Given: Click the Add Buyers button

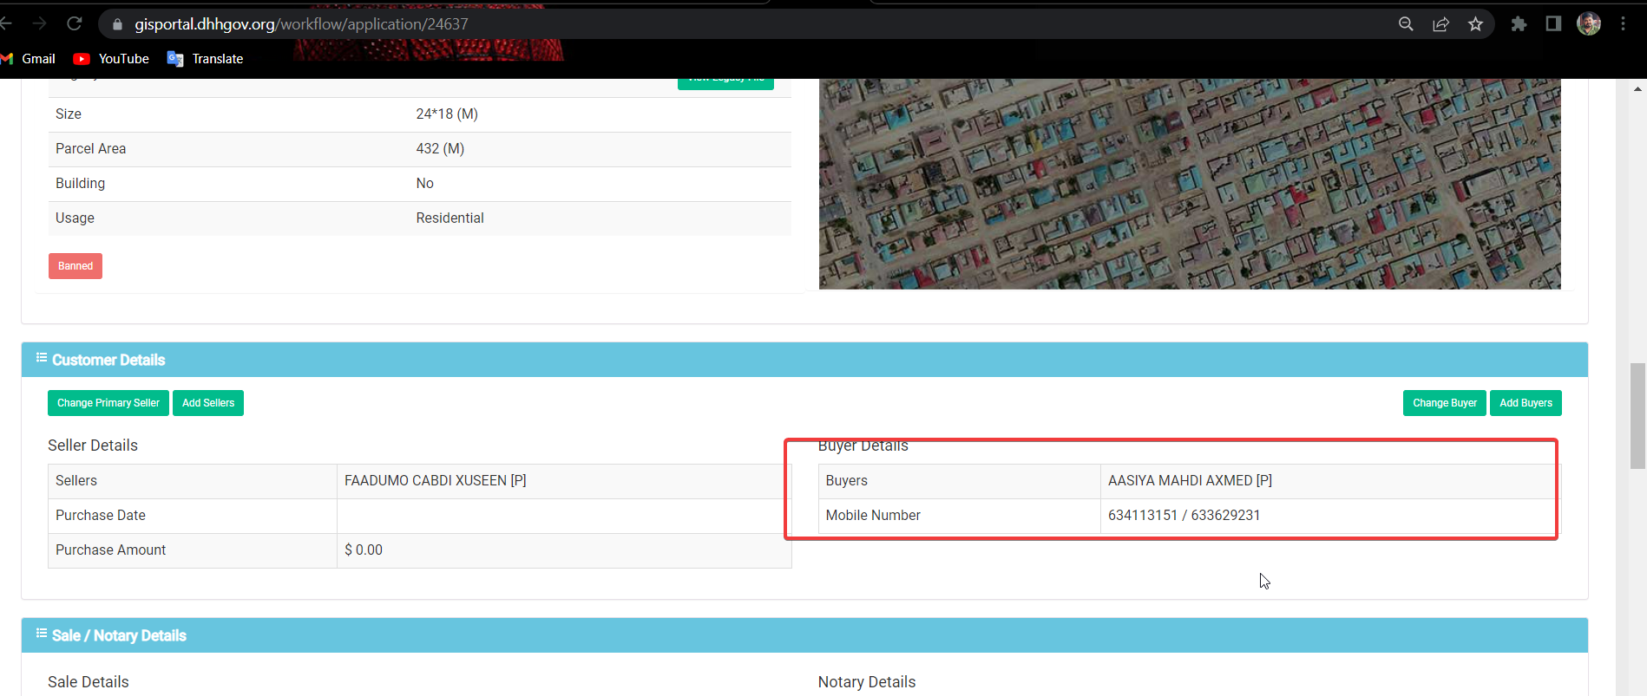Looking at the screenshot, I should point(1526,403).
